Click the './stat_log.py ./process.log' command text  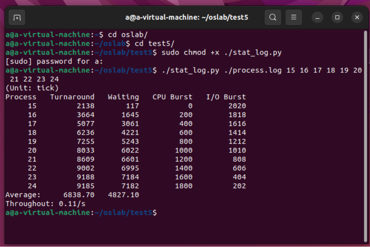pos(221,71)
